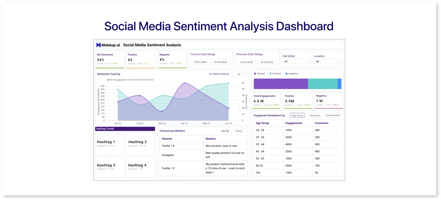Screen dimensions: 441x200
Task: Toggle the Negative legend dot
Action: click(287, 73)
